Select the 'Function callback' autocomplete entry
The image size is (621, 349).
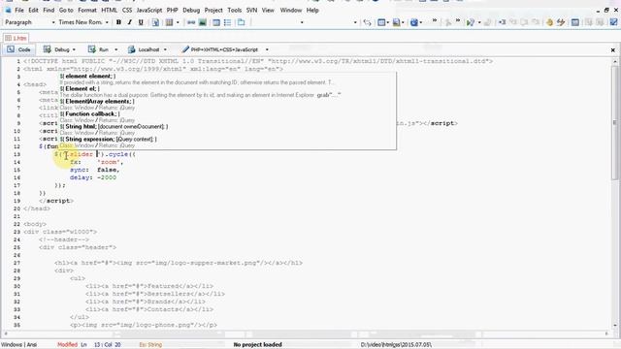click(x=89, y=114)
